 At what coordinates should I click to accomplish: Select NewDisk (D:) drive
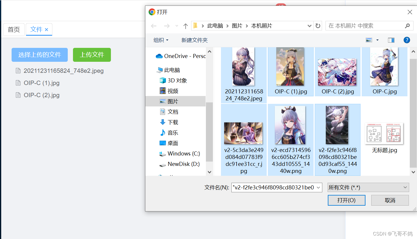click(x=180, y=164)
